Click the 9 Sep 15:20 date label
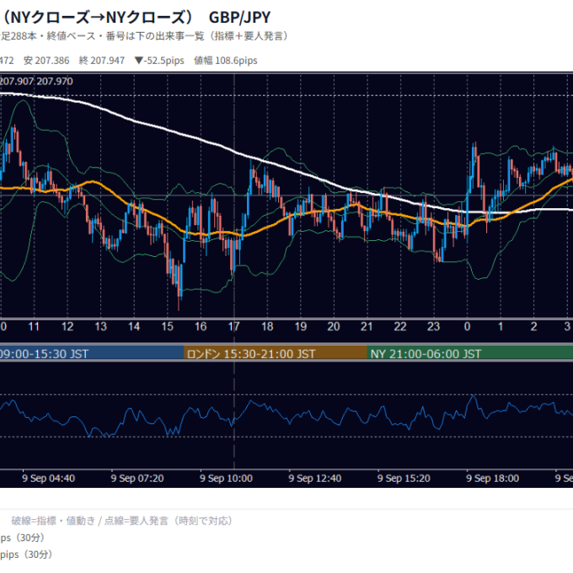Image resolution: width=573 pixels, height=573 pixels. point(404,479)
